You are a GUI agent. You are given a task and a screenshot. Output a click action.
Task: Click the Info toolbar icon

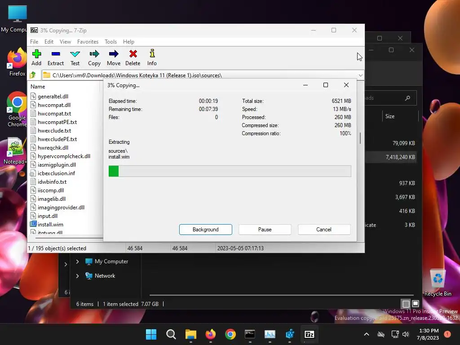[x=152, y=57]
